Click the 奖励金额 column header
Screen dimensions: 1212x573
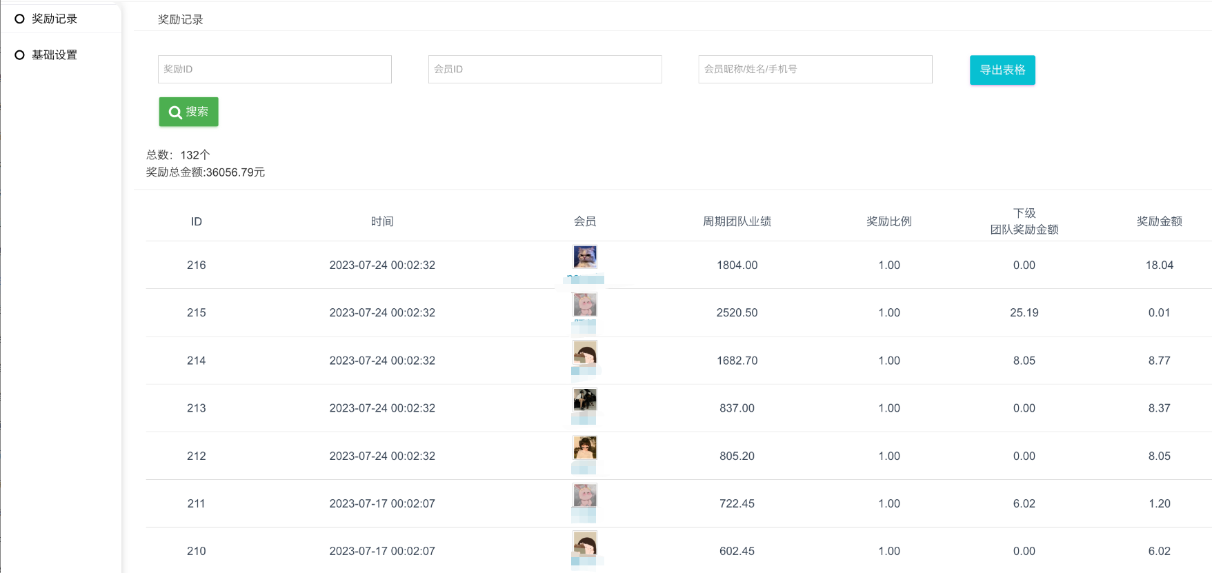(x=1159, y=221)
